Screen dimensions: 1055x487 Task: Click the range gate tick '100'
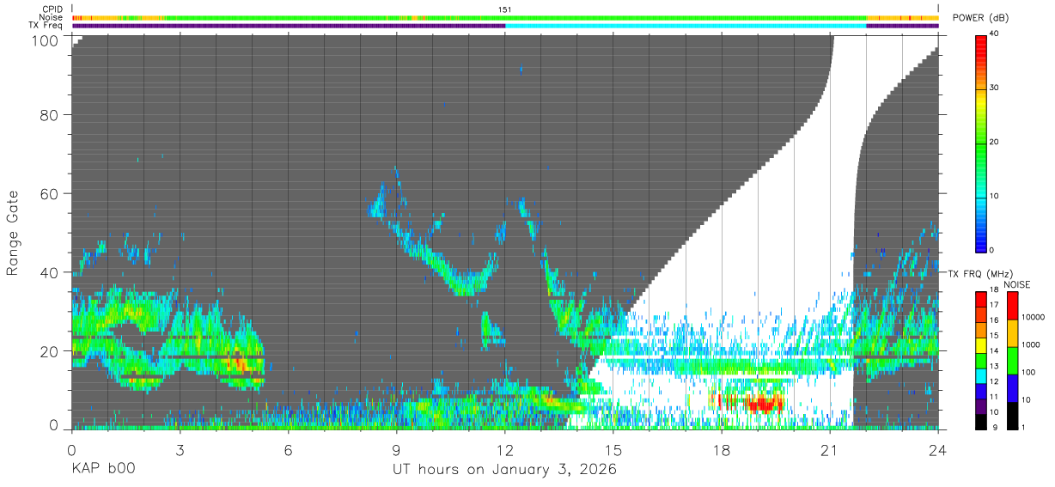pyautogui.click(x=44, y=40)
